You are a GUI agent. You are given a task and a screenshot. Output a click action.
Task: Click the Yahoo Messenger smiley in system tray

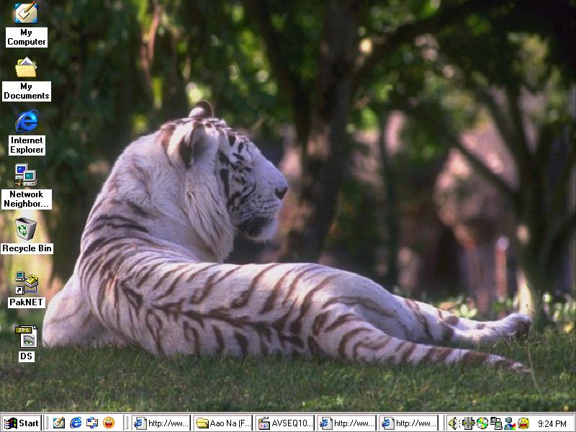click(x=523, y=423)
